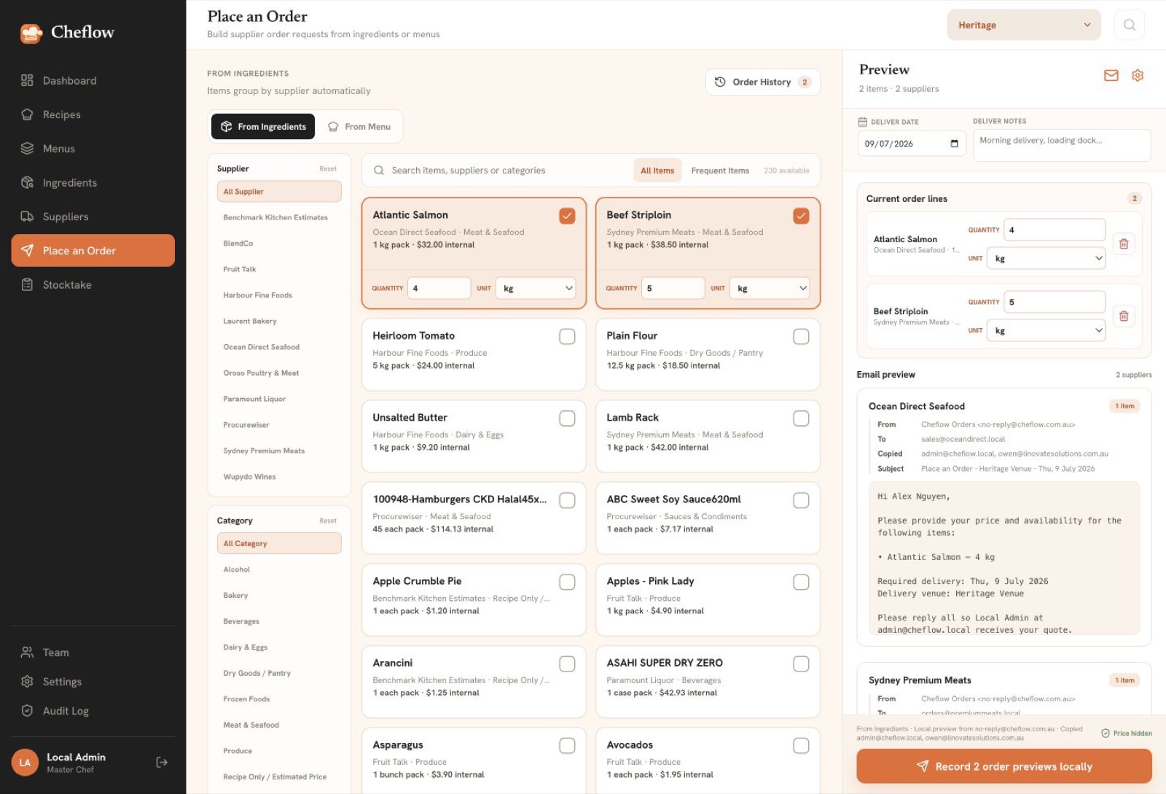Viewport: 1166px width, 794px height.
Task: Click quantity field in Atlantic Salmon order line
Action: [x=1055, y=230]
